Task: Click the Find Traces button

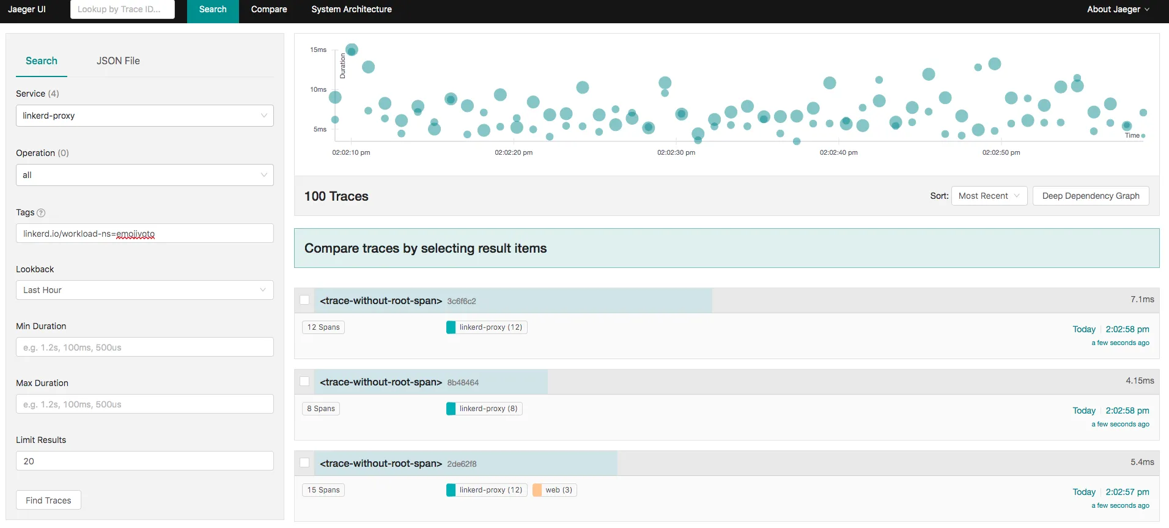Action: click(x=48, y=500)
